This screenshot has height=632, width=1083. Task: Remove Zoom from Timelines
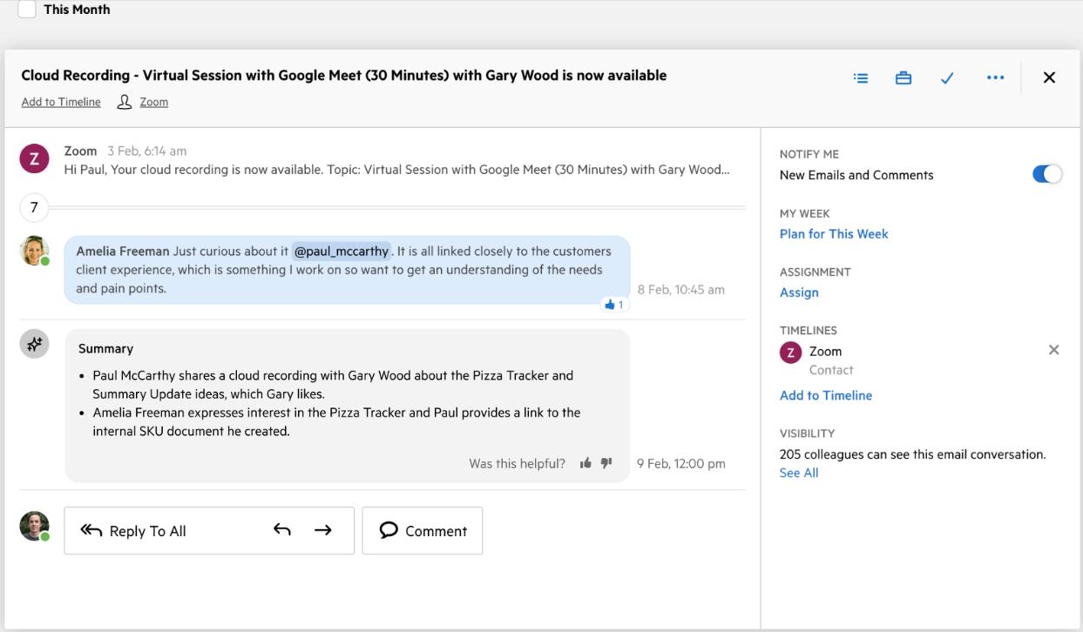point(1053,350)
